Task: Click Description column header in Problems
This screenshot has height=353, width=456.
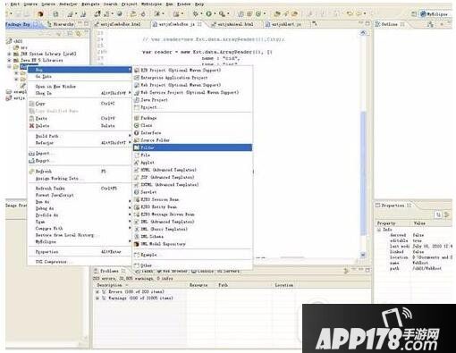Action: tap(140, 285)
